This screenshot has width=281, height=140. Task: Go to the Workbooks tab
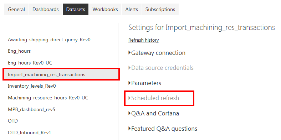pos(105,9)
